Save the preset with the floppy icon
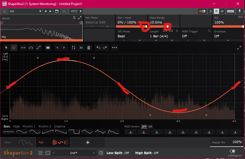245x159 pixels. (x=57, y=11)
